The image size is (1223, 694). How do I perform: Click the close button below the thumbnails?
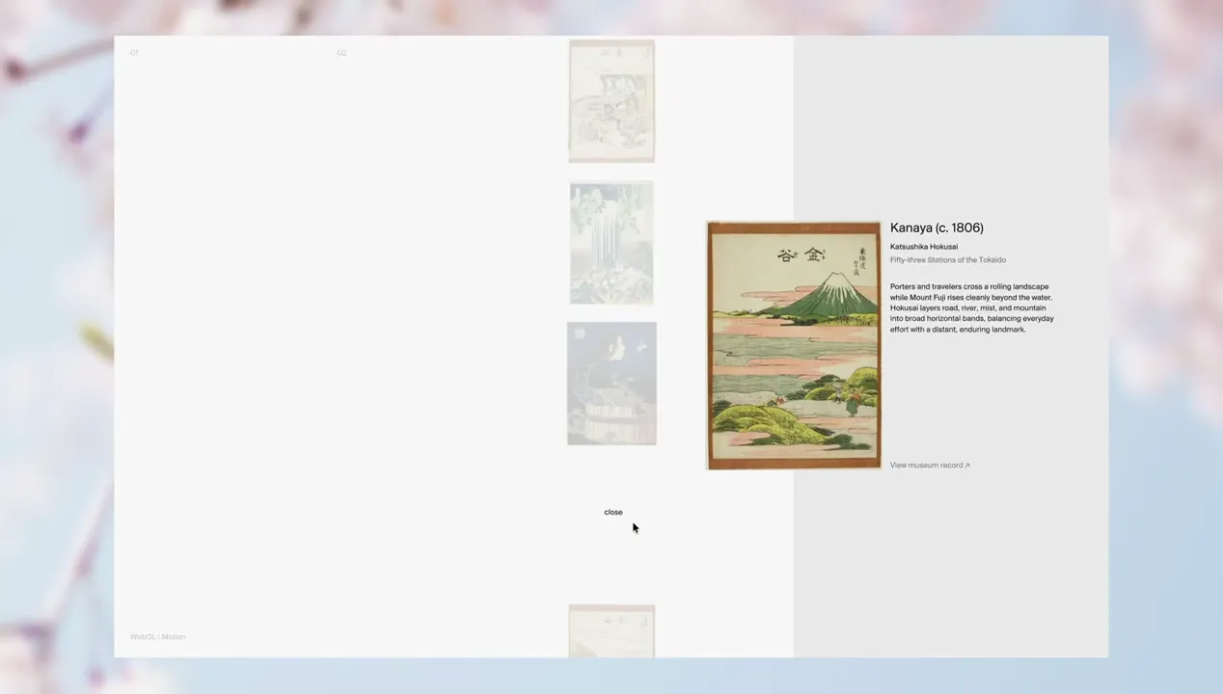click(613, 512)
